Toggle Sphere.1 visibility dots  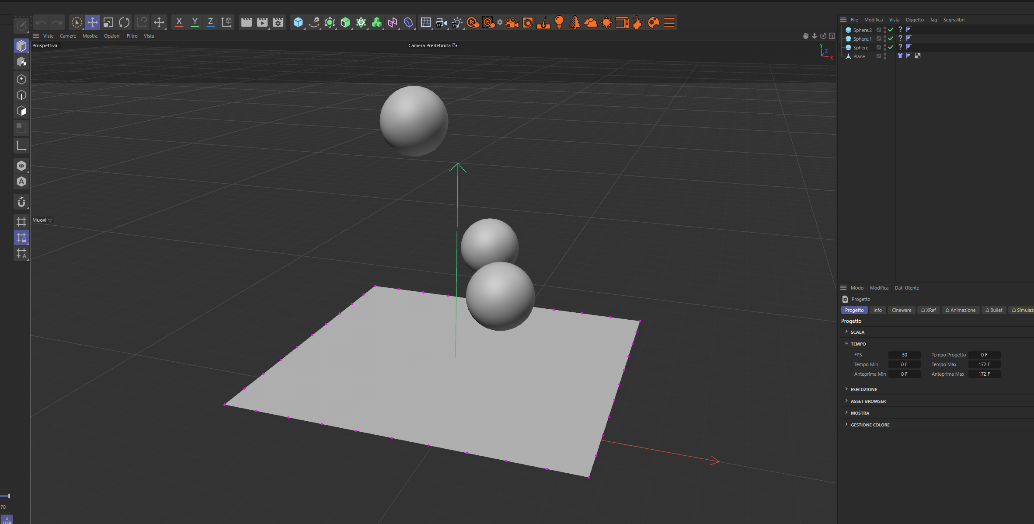[884, 38]
